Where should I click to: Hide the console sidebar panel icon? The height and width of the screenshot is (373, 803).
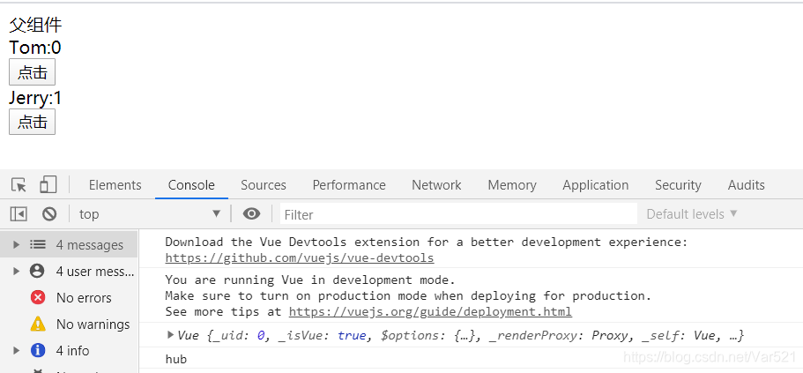click(19, 213)
